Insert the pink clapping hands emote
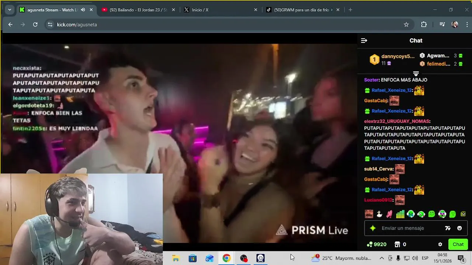This screenshot has width=472, height=265. 389,214
